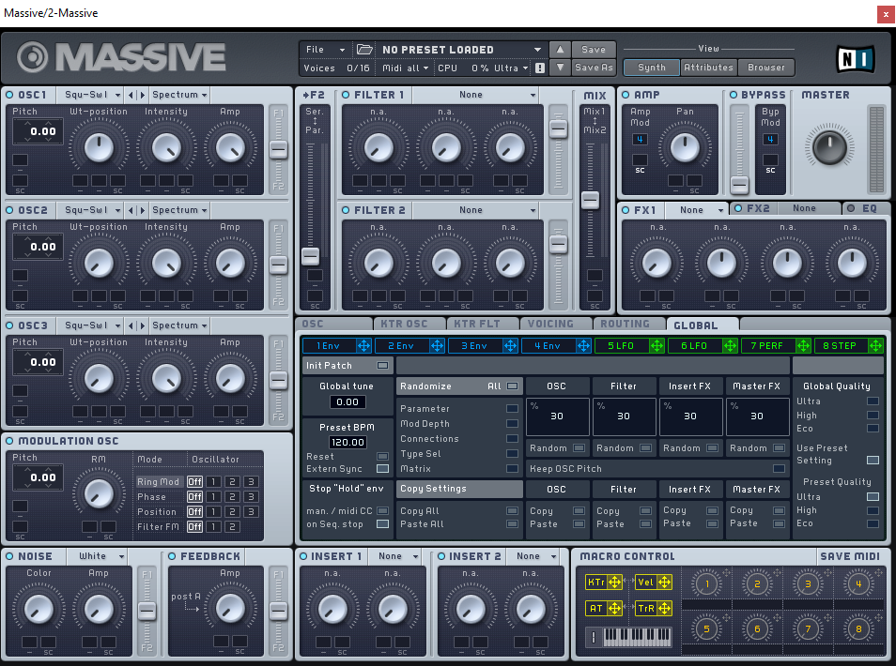
Task: Click SAVE MIDI button
Action: coord(850,556)
